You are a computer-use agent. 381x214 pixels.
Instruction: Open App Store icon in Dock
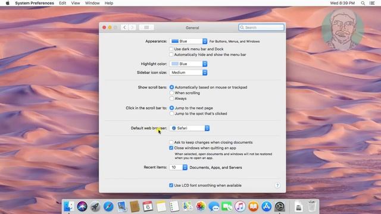267,206
